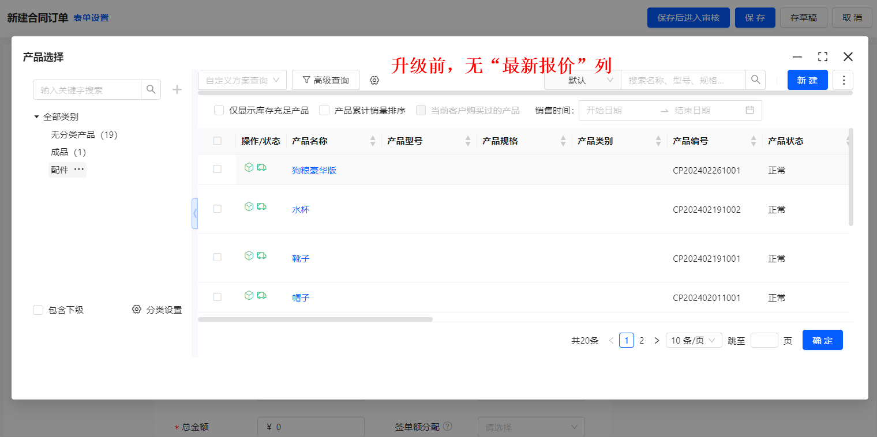The width and height of the screenshot is (877, 437).
Task: Sort by 产品类别 column arrows
Action: (x=658, y=141)
